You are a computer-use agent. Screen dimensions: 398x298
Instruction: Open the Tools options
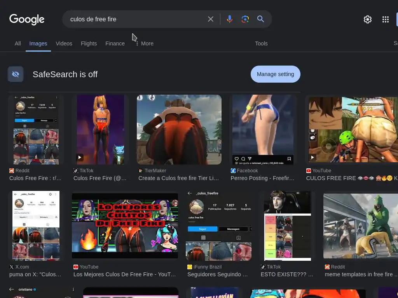pyautogui.click(x=261, y=43)
